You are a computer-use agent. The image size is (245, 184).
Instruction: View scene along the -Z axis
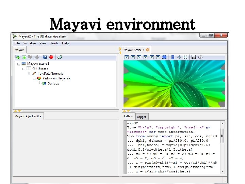click(152, 57)
